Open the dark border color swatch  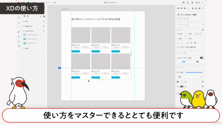pyautogui.click(x=181, y=86)
